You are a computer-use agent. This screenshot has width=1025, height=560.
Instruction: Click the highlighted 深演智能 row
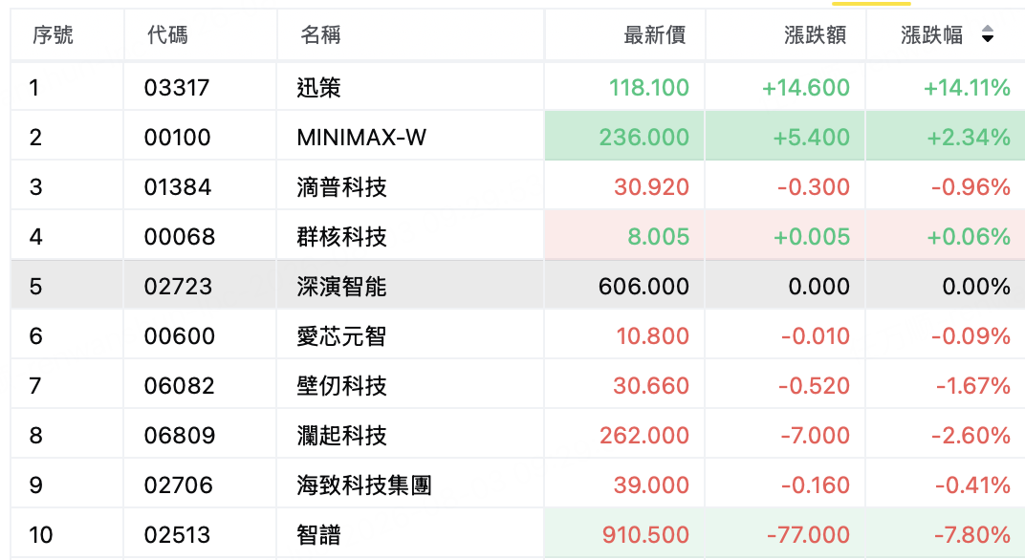(517, 286)
